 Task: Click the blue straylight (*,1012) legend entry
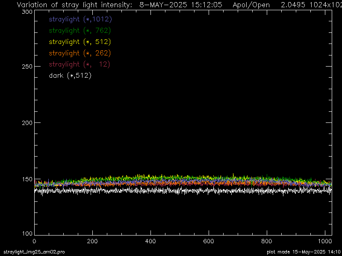[80, 19]
